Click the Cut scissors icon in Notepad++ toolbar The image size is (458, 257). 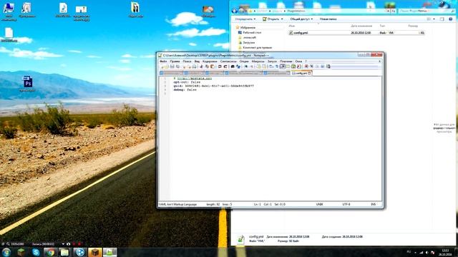[201, 66]
